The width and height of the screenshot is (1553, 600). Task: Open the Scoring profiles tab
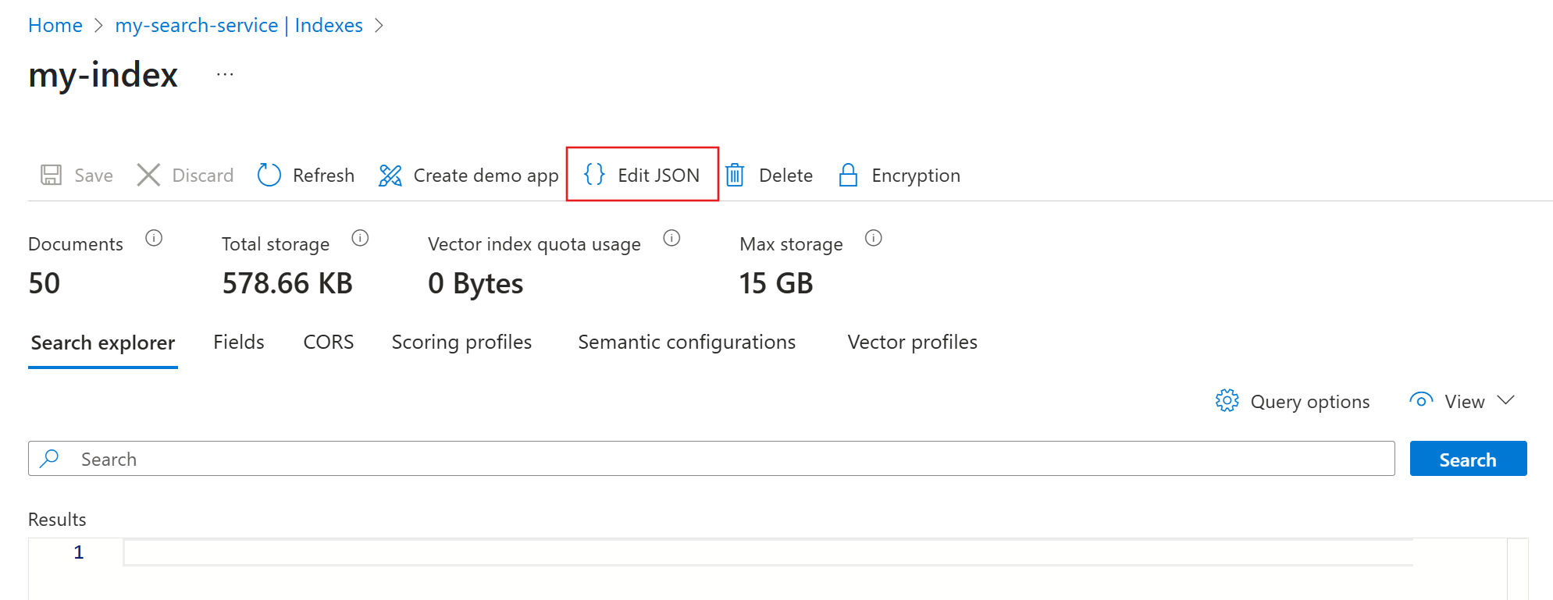click(x=461, y=342)
